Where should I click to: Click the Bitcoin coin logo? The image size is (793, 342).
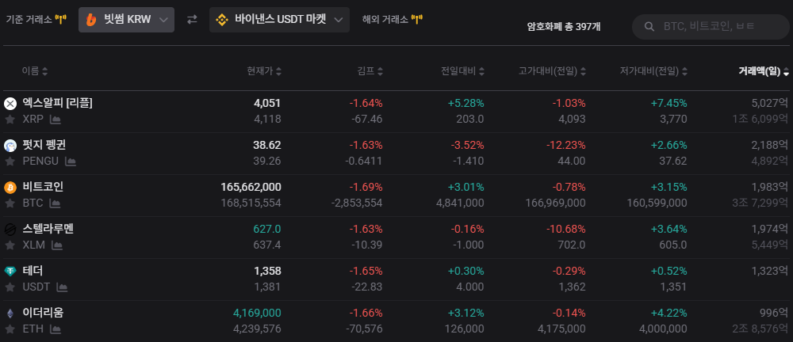(x=10, y=188)
